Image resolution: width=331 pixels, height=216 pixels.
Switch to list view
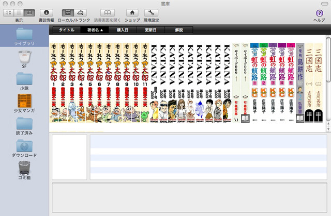point(19,13)
